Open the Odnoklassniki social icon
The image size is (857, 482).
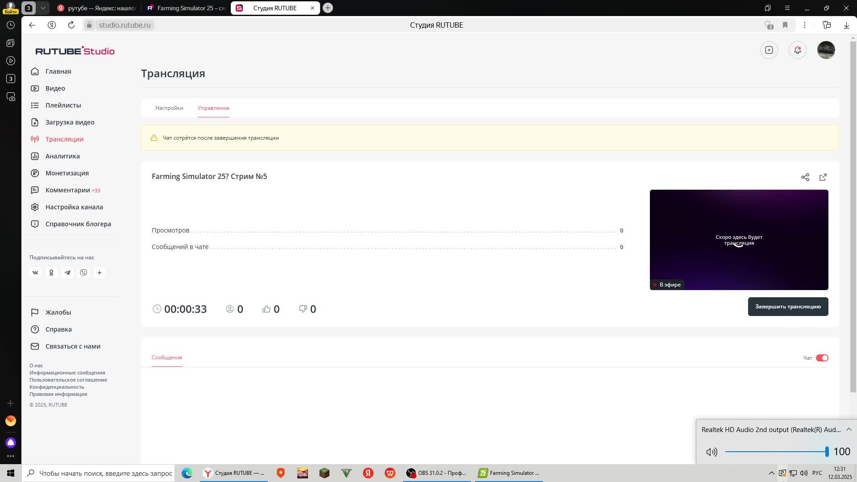(x=51, y=273)
